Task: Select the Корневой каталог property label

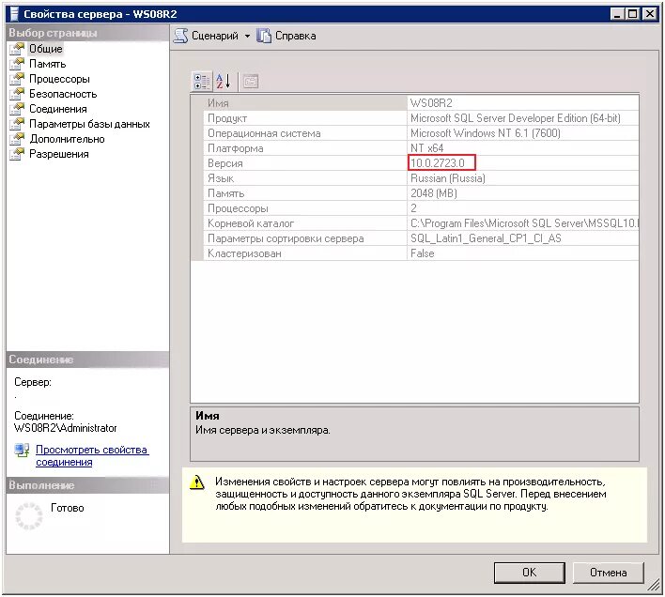Action: pyautogui.click(x=250, y=223)
